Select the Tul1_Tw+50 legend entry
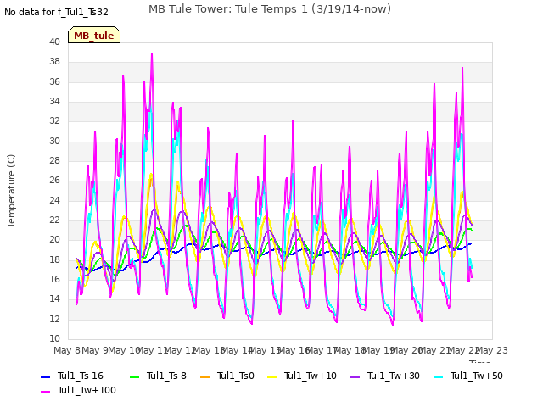The image size is (543, 407). pos(468,376)
